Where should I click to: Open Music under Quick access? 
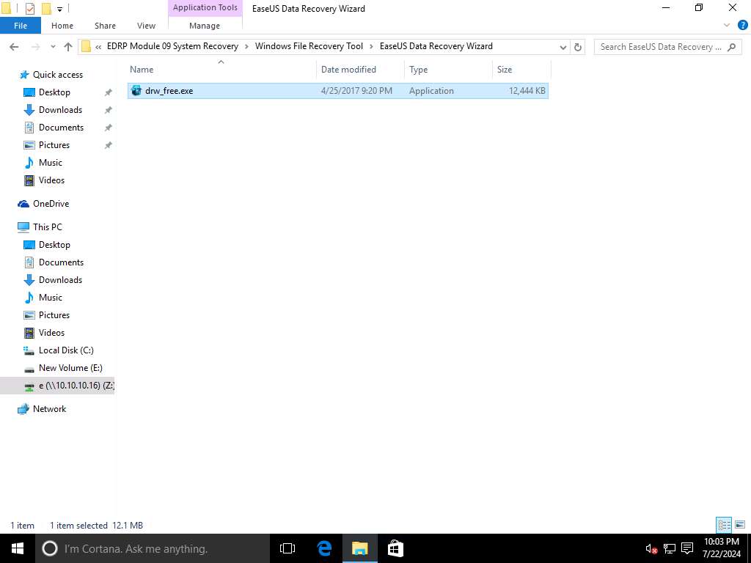51,163
